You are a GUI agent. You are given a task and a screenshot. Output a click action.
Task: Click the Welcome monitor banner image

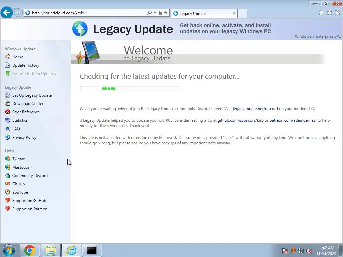coord(88,53)
